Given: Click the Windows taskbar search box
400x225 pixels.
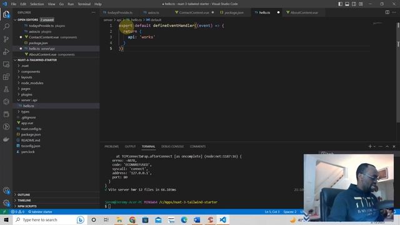Looking at the screenshot, I should click(x=50, y=219).
